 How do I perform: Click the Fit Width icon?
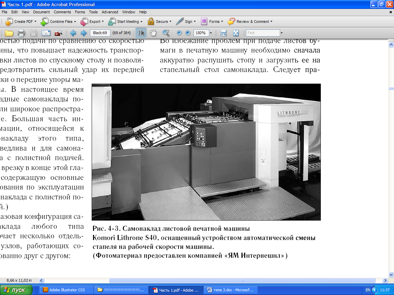(223, 33)
